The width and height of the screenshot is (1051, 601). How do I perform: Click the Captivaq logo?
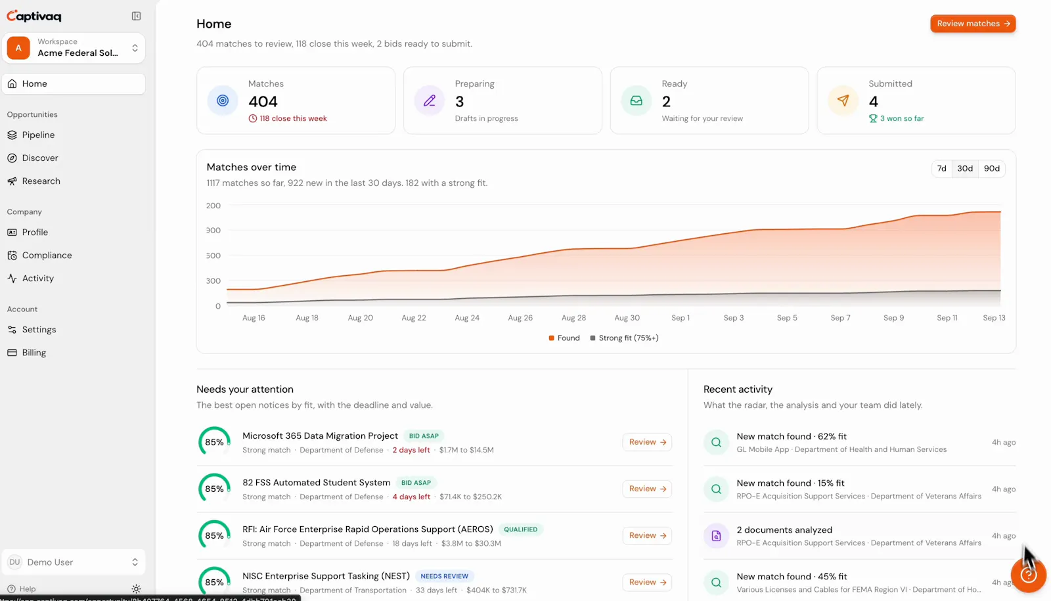tap(34, 16)
